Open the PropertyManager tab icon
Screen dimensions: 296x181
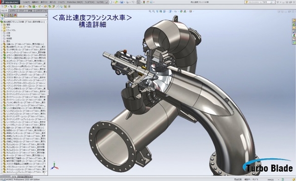pos(6,15)
